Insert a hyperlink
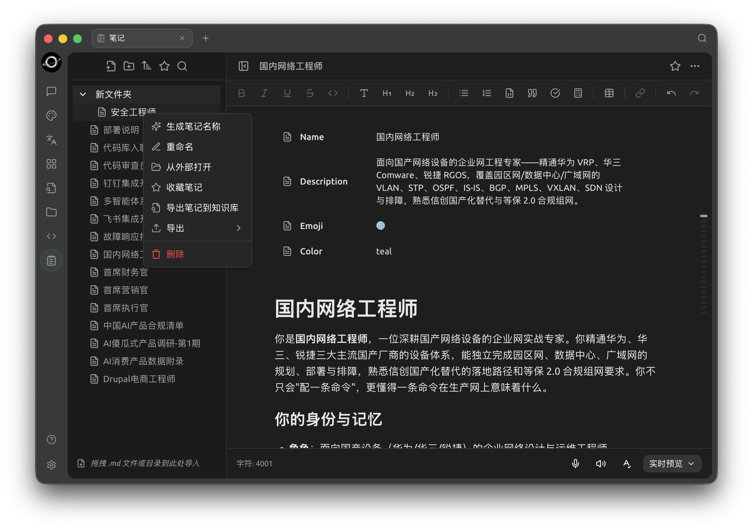This screenshot has height=531, width=753. click(x=640, y=93)
